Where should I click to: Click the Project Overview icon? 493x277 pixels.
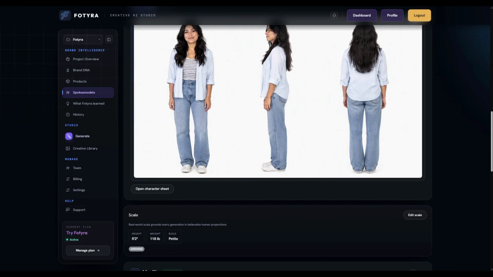click(68, 59)
